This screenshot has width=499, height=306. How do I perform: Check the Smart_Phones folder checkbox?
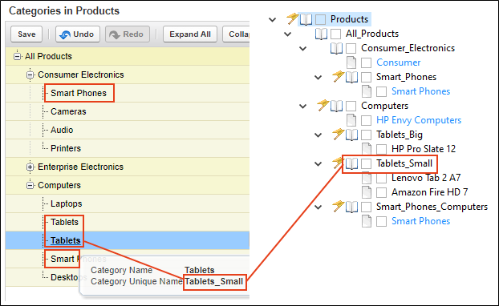[367, 77]
